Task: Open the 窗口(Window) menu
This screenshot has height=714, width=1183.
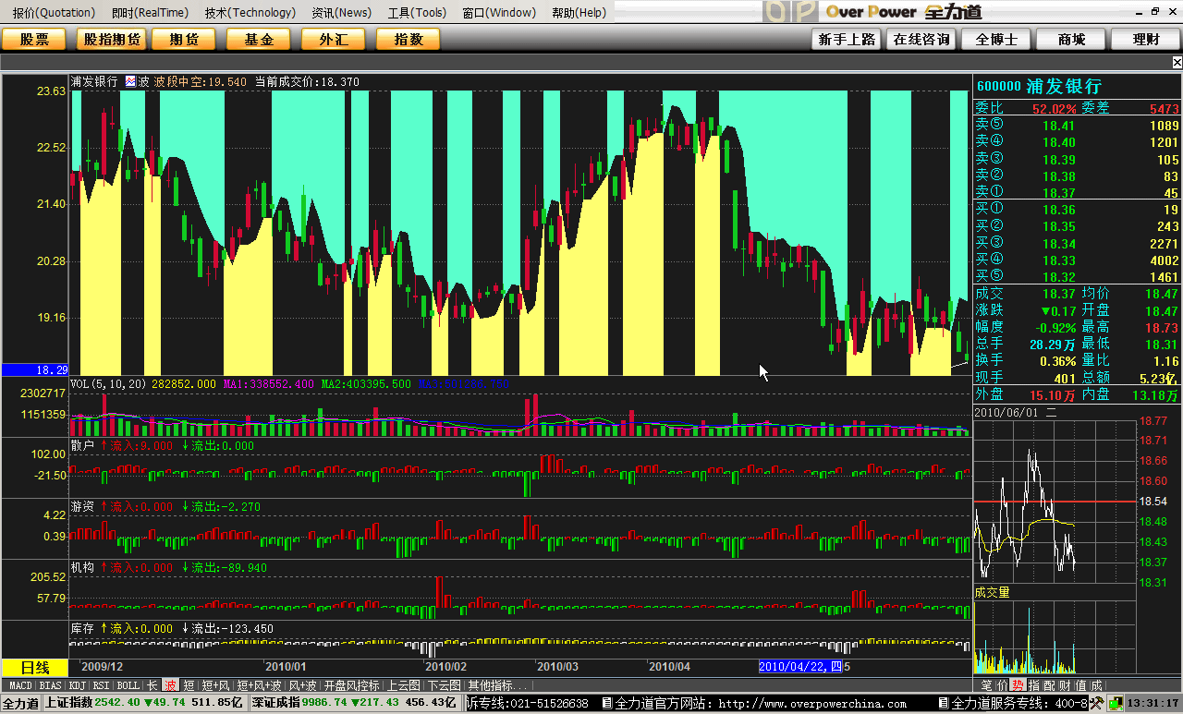Action: [x=498, y=12]
